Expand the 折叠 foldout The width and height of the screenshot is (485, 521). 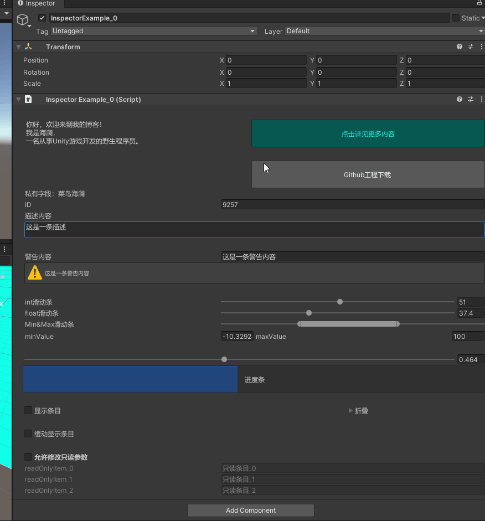(x=351, y=411)
